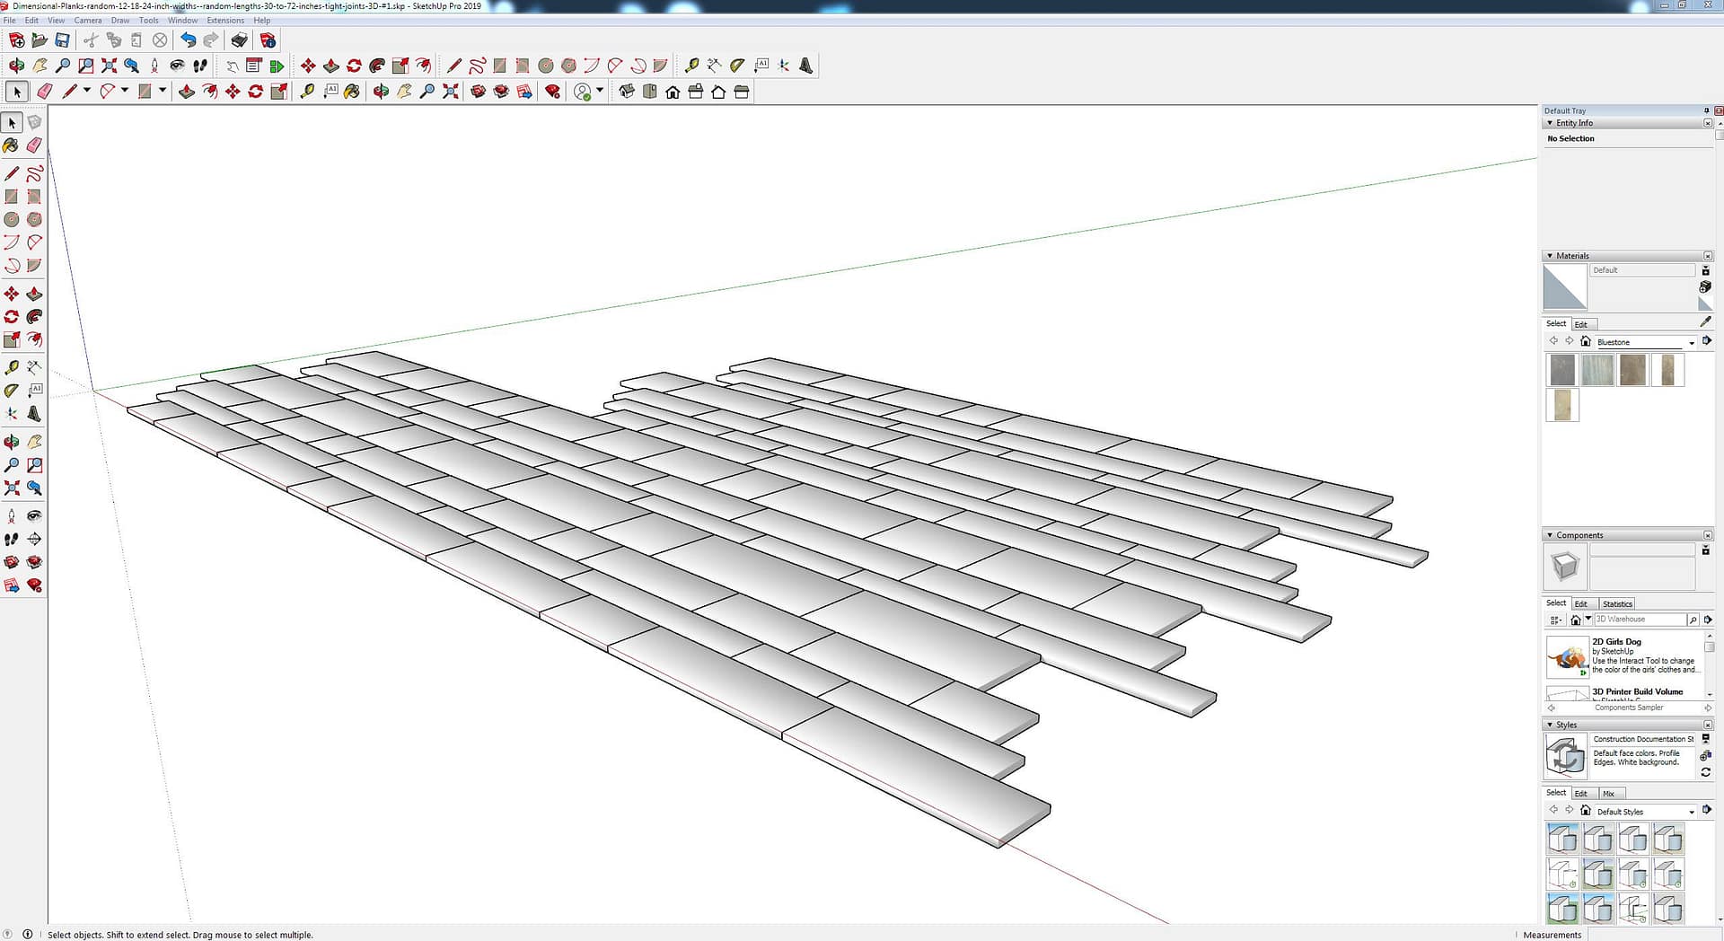Image resolution: width=1724 pixels, height=941 pixels.
Task: Switch to the Materials Edit tab
Action: tap(1581, 324)
